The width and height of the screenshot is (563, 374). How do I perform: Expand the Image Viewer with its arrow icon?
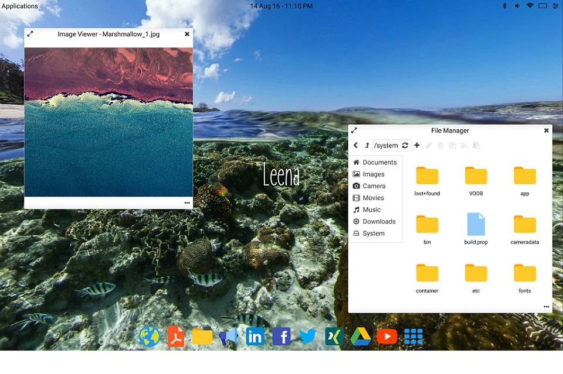point(30,34)
